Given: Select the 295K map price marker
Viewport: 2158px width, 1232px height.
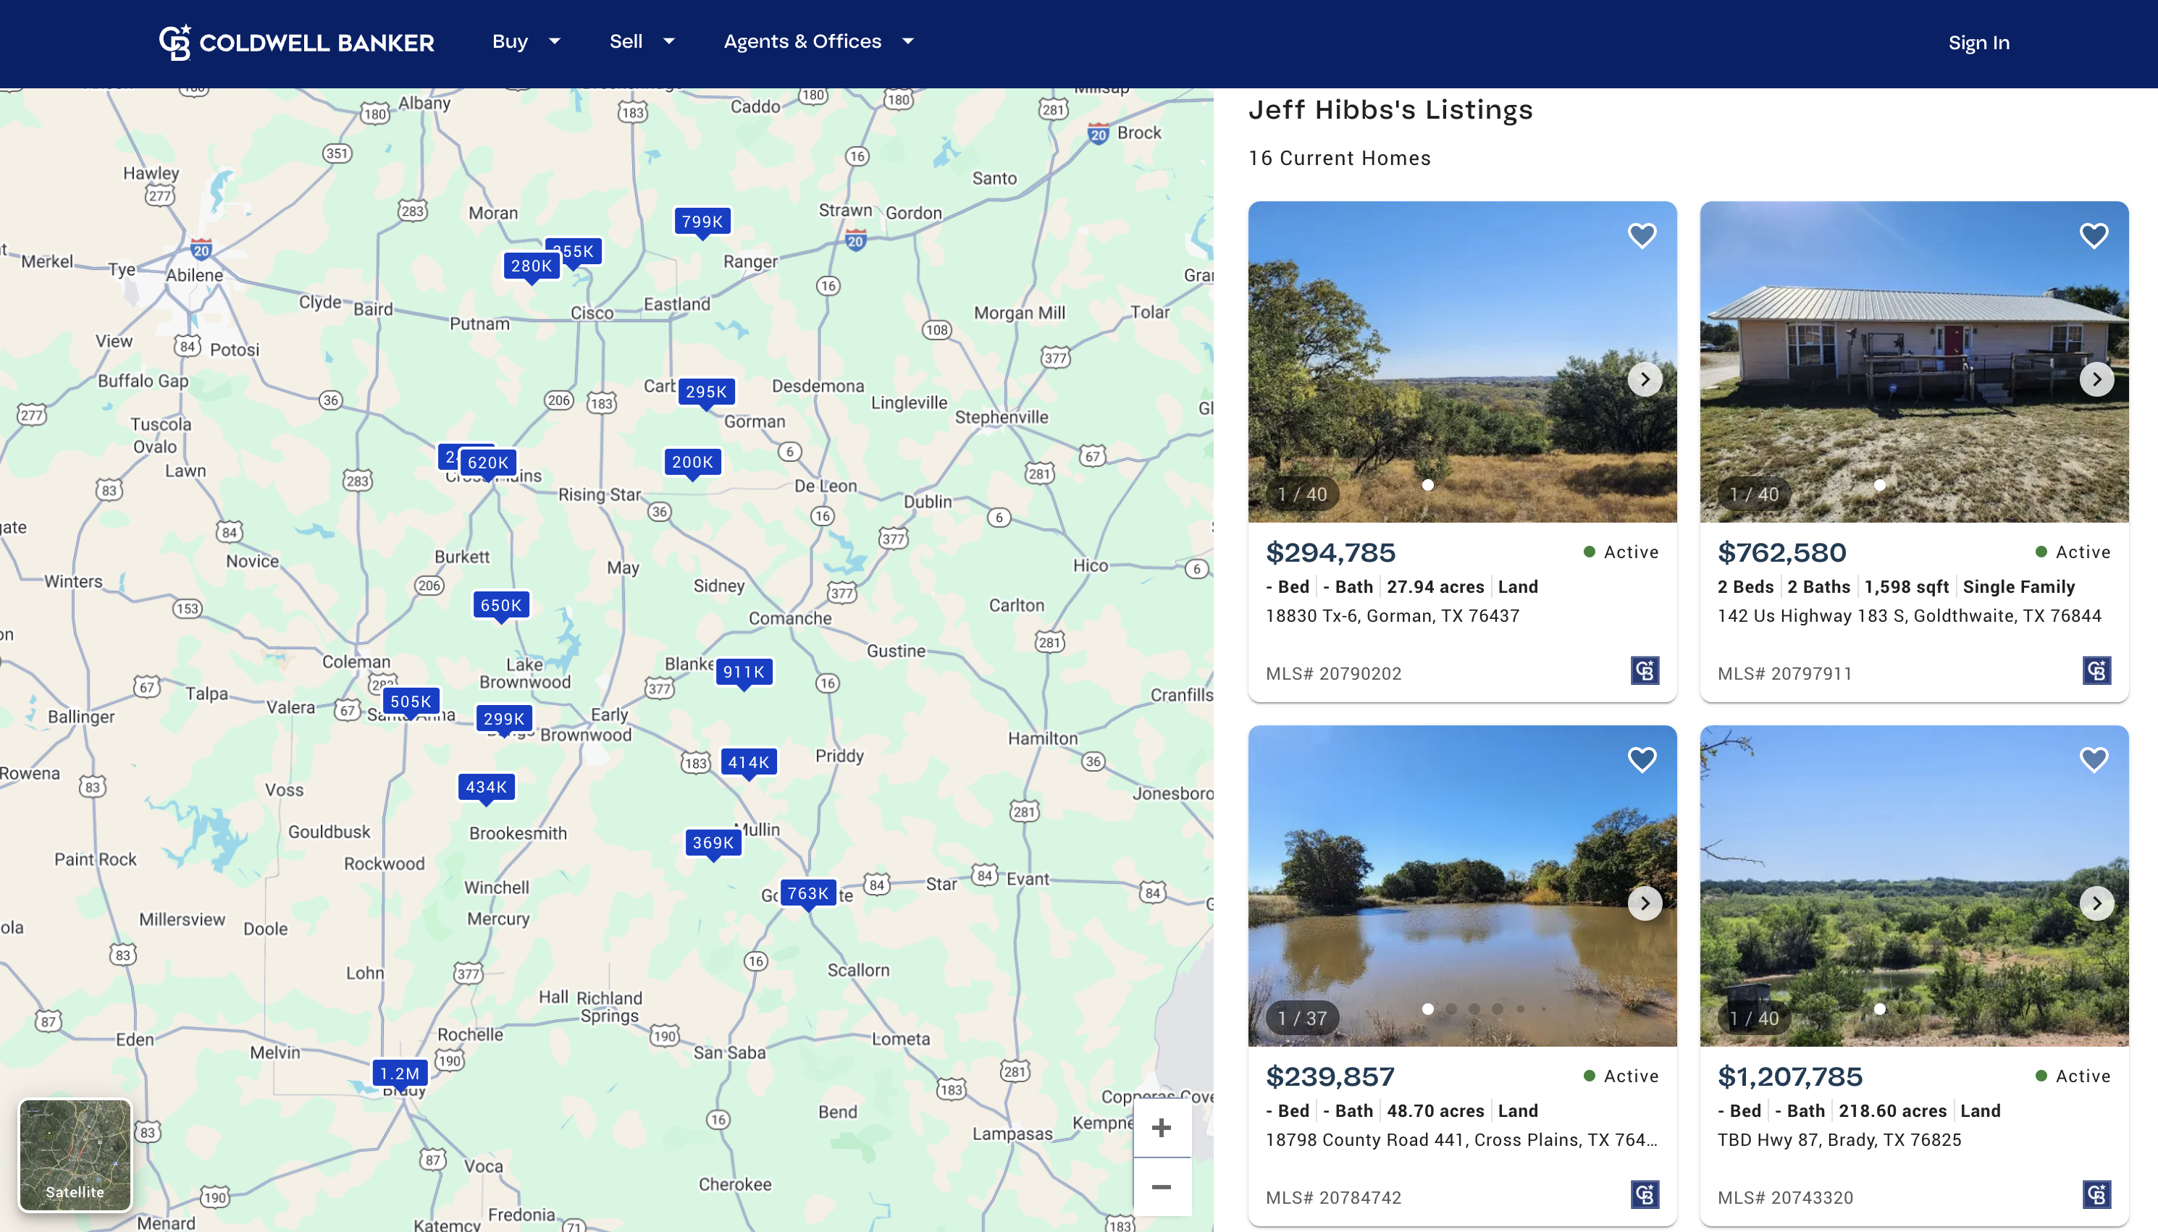Looking at the screenshot, I should tap(706, 392).
